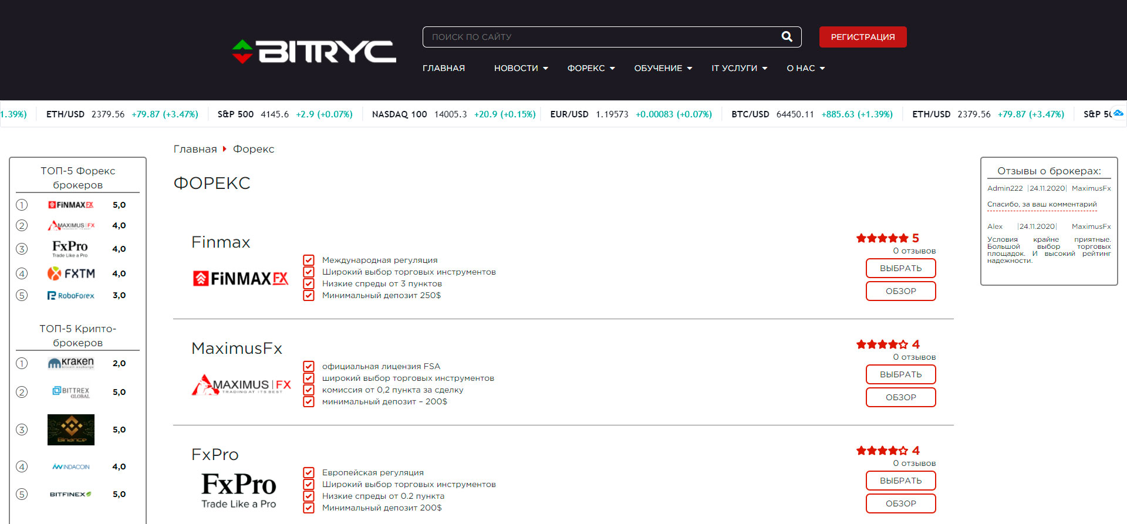
Task: Click ВЫБРАТЬ button for FxPro
Action: [x=901, y=481]
